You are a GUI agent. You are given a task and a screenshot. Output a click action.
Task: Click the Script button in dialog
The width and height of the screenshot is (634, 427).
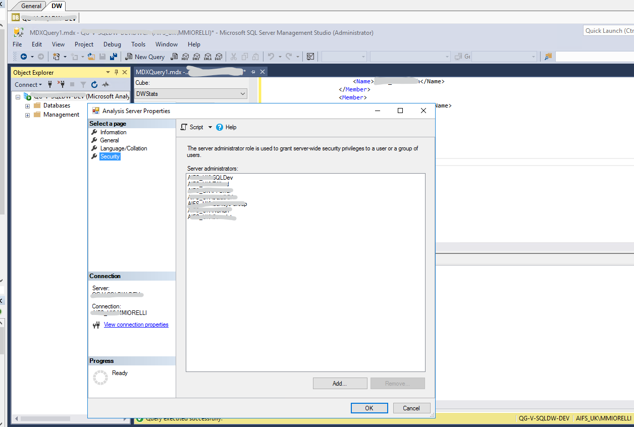click(x=192, y=127)
